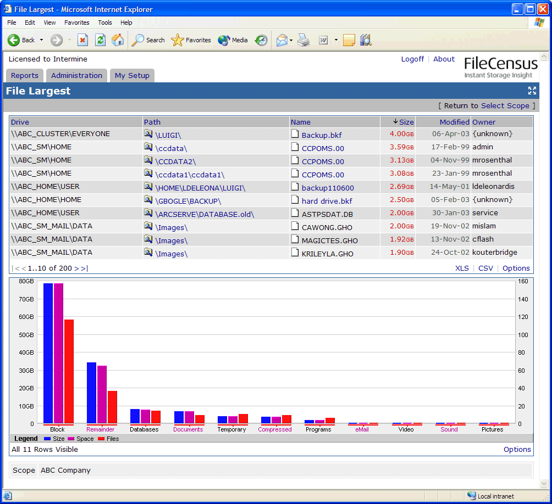Click the explore icon beside \GBOGLE\BACKUP\ path
The image size is (552, 504).
pos(148,200)
